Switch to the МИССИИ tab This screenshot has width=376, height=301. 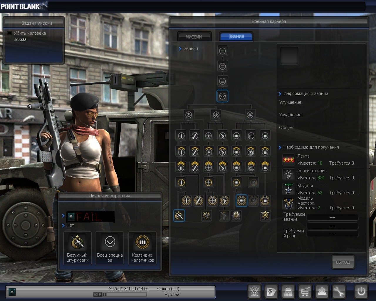click(194, 37)
